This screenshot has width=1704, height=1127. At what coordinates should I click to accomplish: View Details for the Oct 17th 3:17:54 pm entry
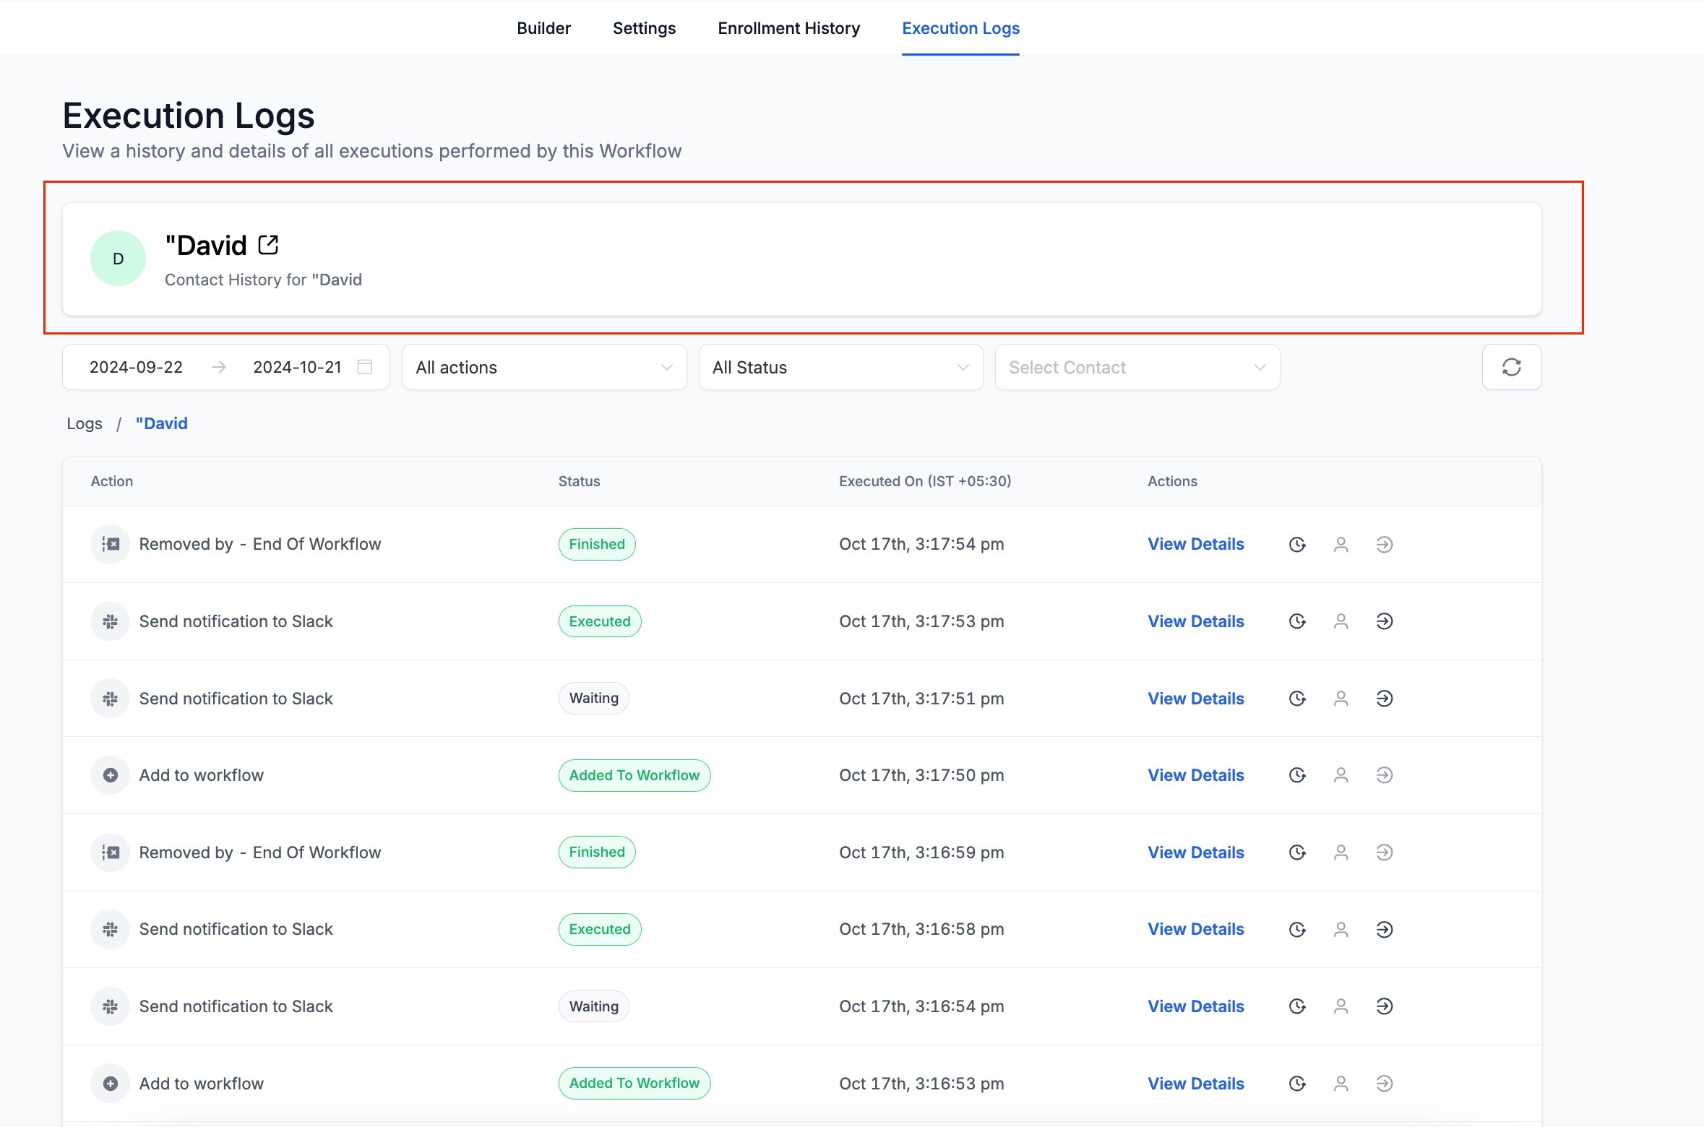(1195, 544)
